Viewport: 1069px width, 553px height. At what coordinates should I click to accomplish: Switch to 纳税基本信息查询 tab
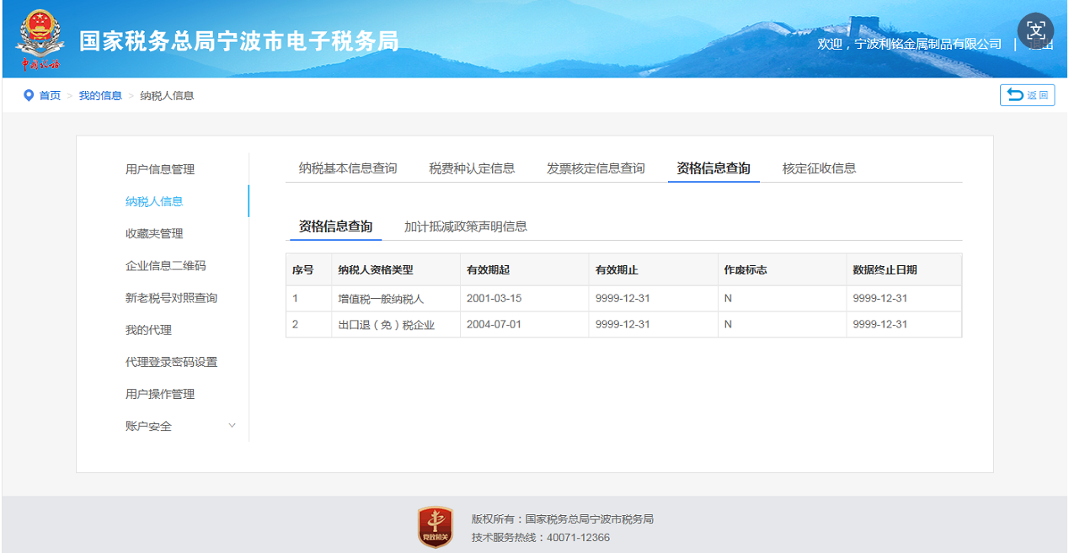pyautogui.click(x=348, y=168)
